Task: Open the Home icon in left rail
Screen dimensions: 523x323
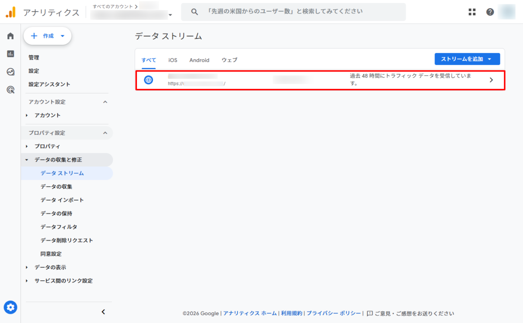Action: point(10,36)
